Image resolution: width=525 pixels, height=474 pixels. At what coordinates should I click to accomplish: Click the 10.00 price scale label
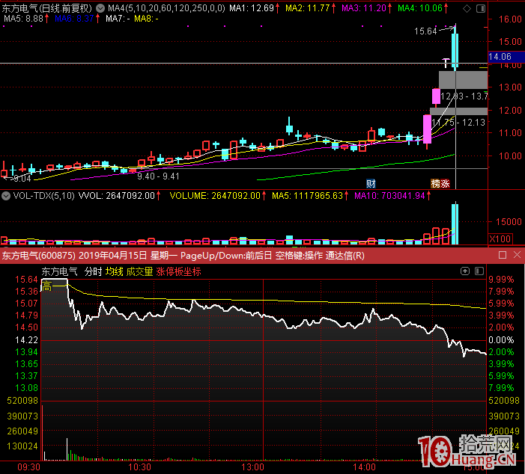(510, 156)
